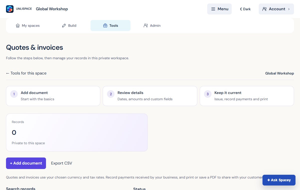Switch to the Admin tab

(x=152, y=25)
